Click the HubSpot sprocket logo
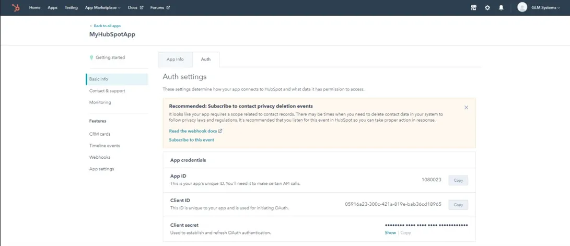Viewport: 570px width, 246px height. [x=16, y=8]
